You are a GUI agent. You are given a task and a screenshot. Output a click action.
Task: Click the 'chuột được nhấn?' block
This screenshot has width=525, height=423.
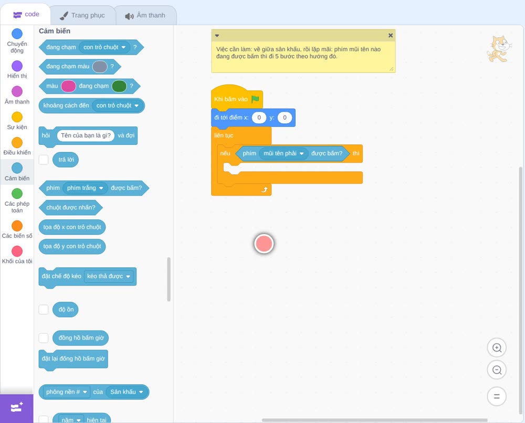[71, 207]
